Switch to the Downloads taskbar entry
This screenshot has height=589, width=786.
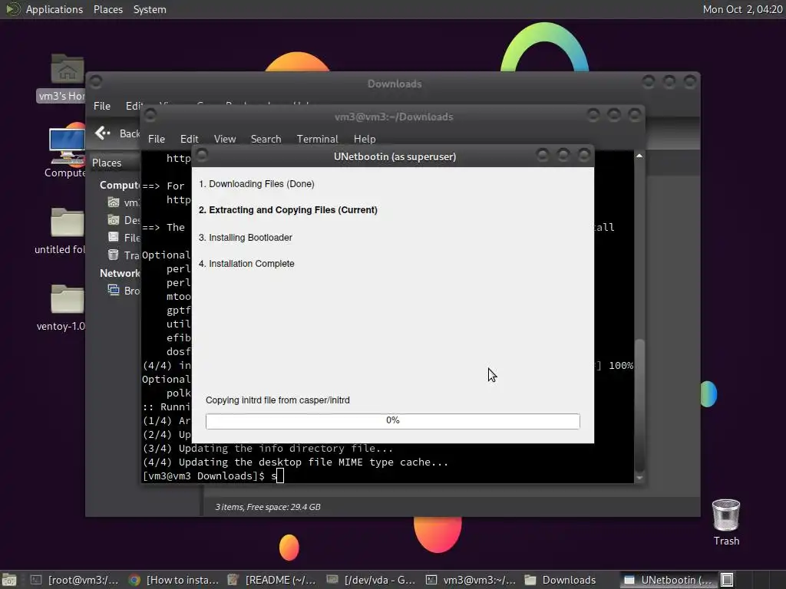(x=560, y=580)
